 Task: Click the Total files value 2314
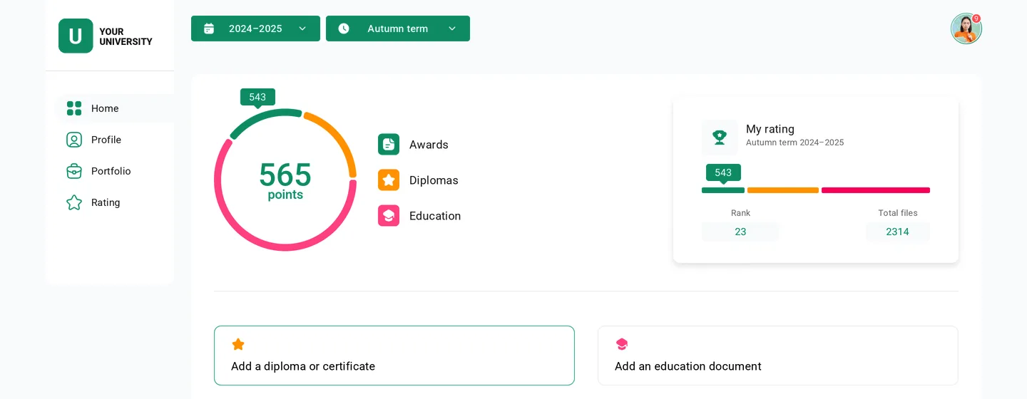[x=897, y=232]
